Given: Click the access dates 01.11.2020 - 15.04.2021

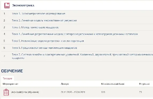Looking at the screenshot, I should pos(73,92).
